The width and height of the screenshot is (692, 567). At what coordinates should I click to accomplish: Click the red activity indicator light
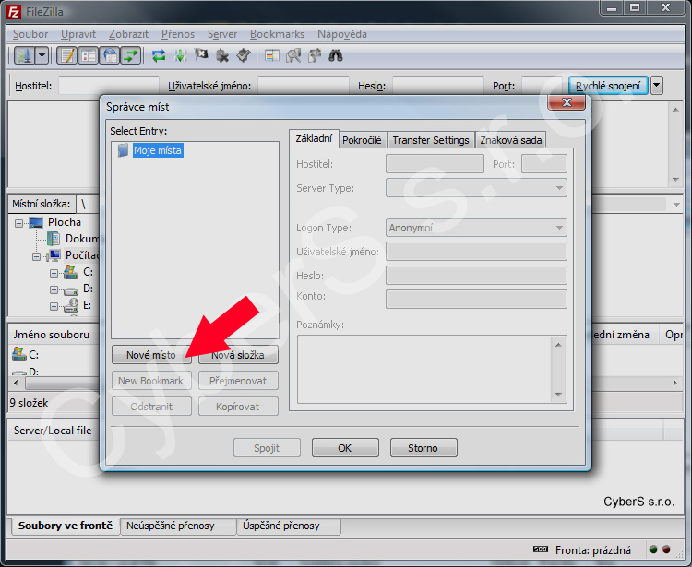pos(666,549)
